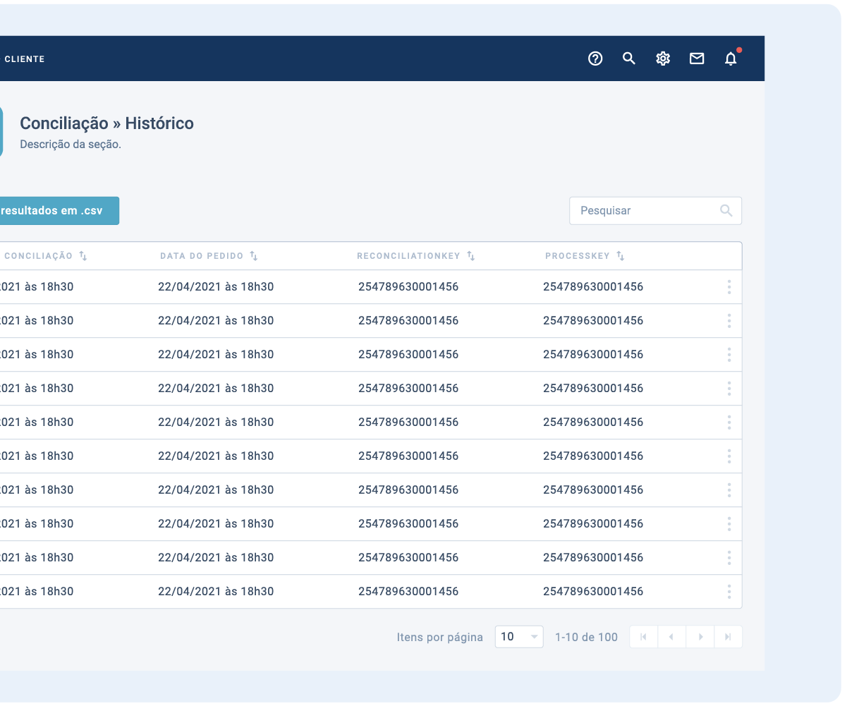
Task: Click the RECONCILIATIONKEY column header
Action: tap(408, 256)
